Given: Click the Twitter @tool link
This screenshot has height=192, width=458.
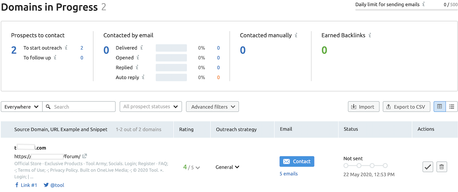Looking at the screenshot, I should [x=54, y=185].
